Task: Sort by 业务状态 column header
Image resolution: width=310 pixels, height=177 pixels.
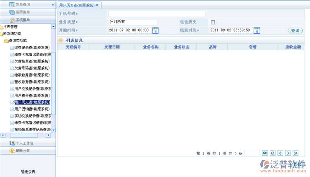Action: [181, 47]
